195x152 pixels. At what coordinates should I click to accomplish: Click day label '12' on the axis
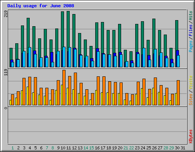pyautogui.click(x=74, y=148)
